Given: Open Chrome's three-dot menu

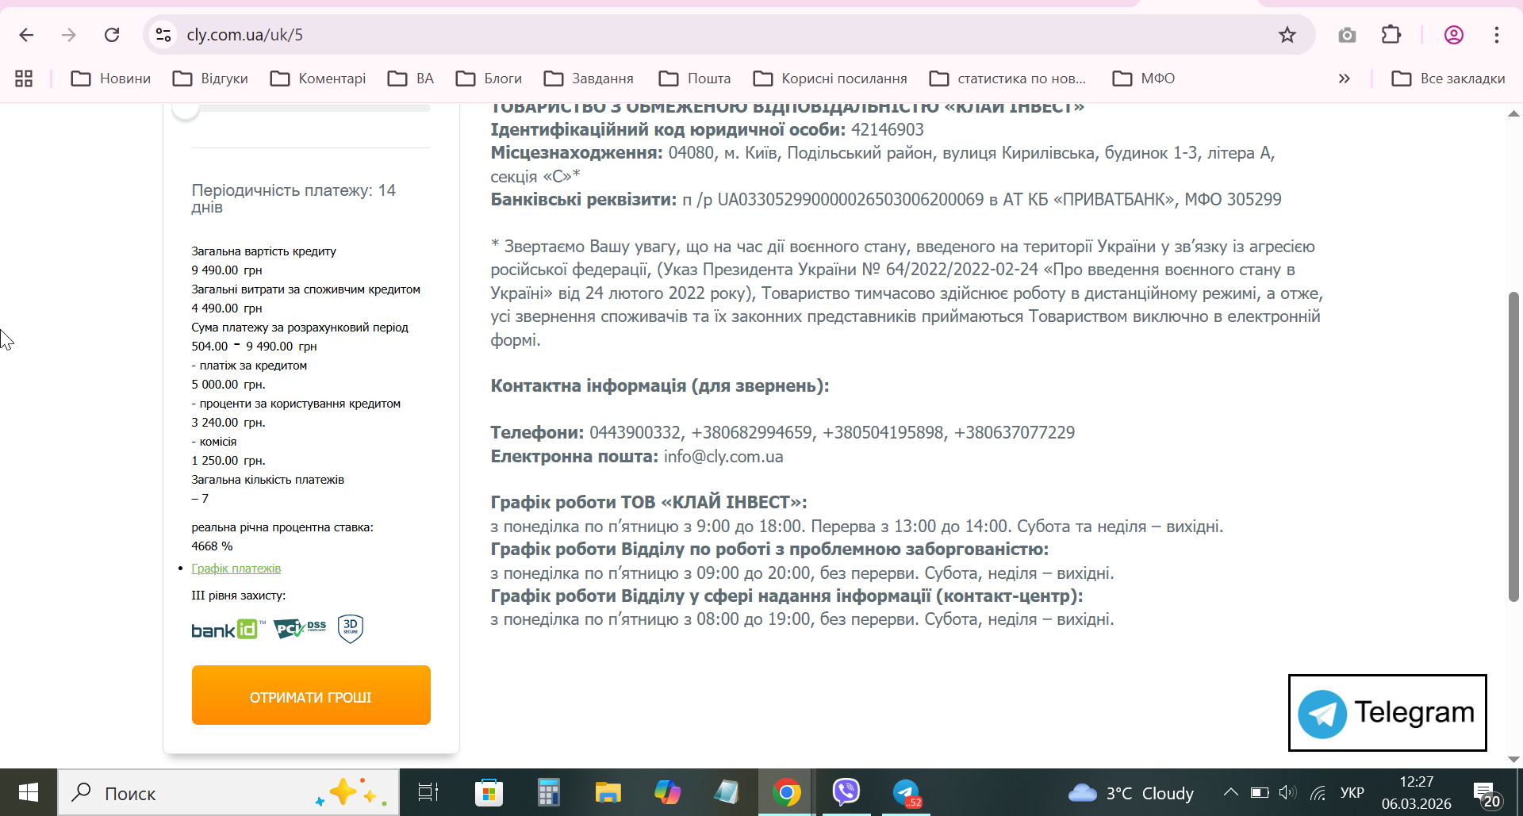Looking at the screenshot, I should click(1496, 35).
